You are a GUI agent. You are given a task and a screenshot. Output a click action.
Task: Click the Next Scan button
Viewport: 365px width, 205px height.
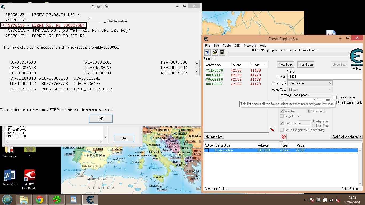click(x=306, y=65)
